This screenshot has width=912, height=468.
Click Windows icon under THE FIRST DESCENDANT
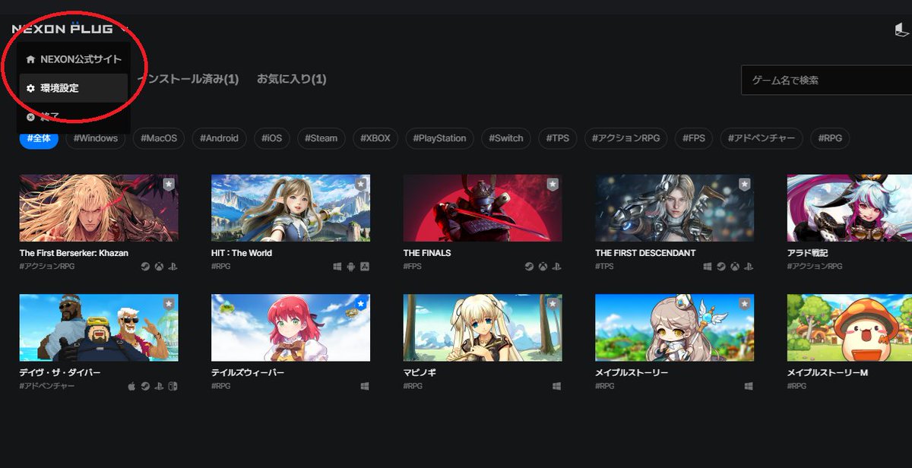[x=708, y=267]
